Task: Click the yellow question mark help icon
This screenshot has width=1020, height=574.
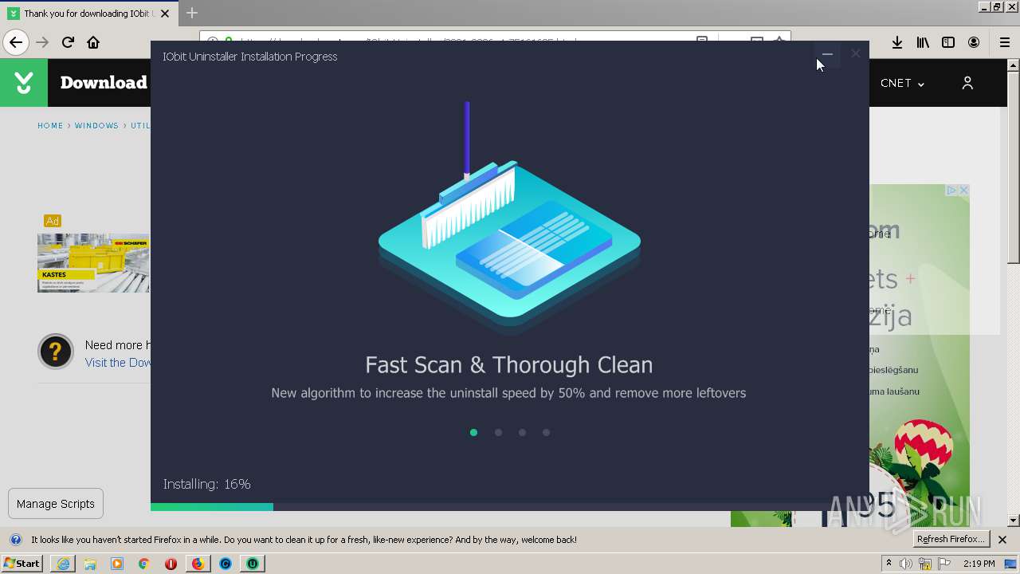Action: 56,351
